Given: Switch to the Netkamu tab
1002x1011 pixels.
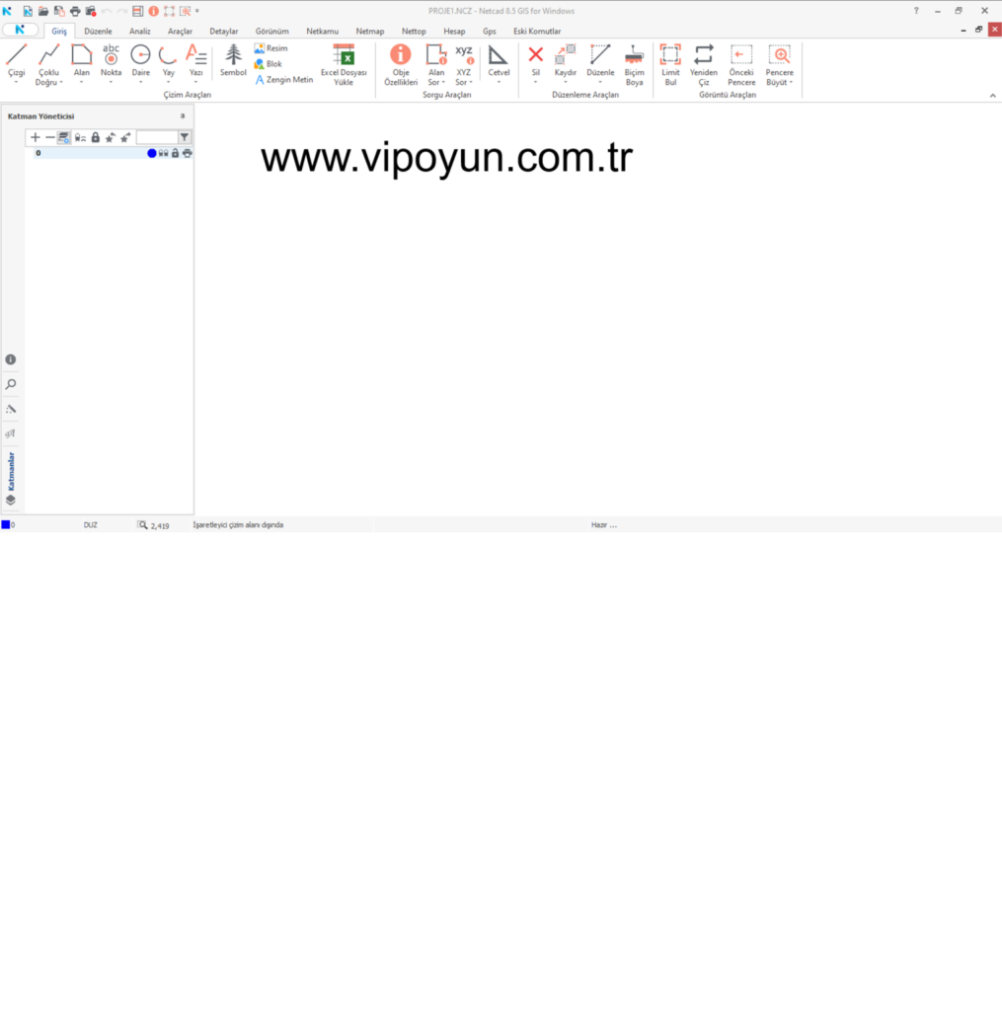Looking at the screenshot, I should click(x=323, y=31).
